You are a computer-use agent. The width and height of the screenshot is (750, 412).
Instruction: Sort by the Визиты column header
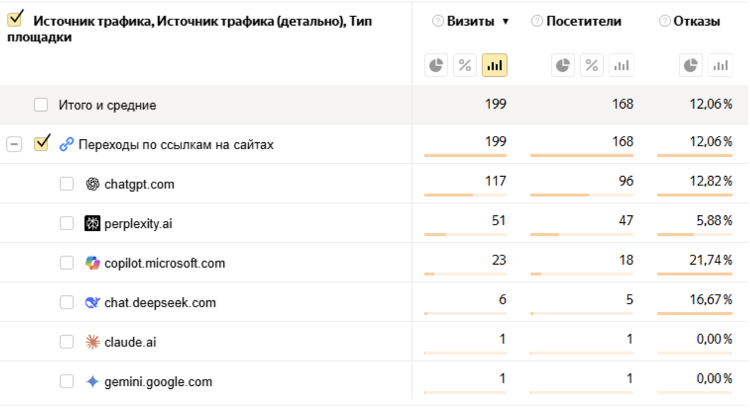click(471, 21)
